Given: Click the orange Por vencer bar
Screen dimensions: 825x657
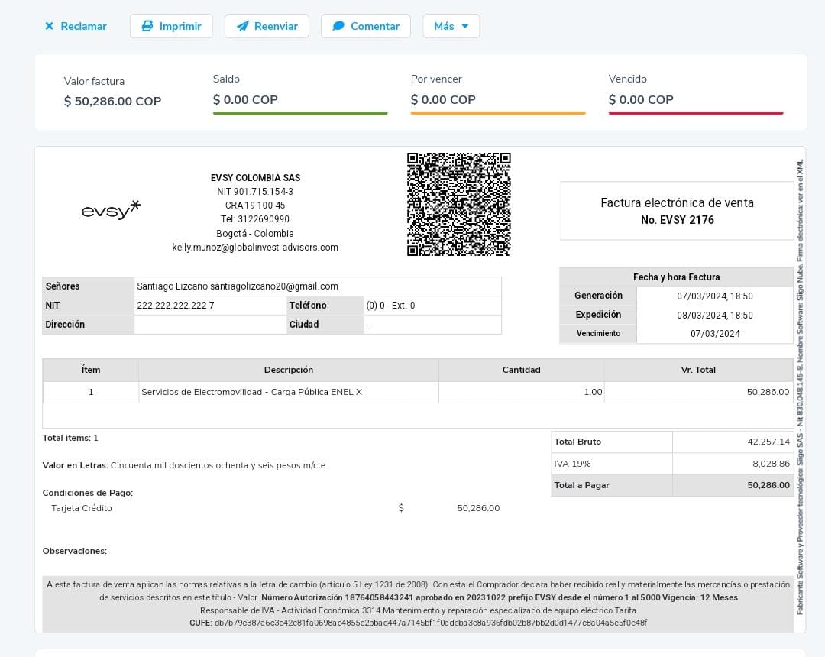Looking at the screenshot, I should (498, 113).
